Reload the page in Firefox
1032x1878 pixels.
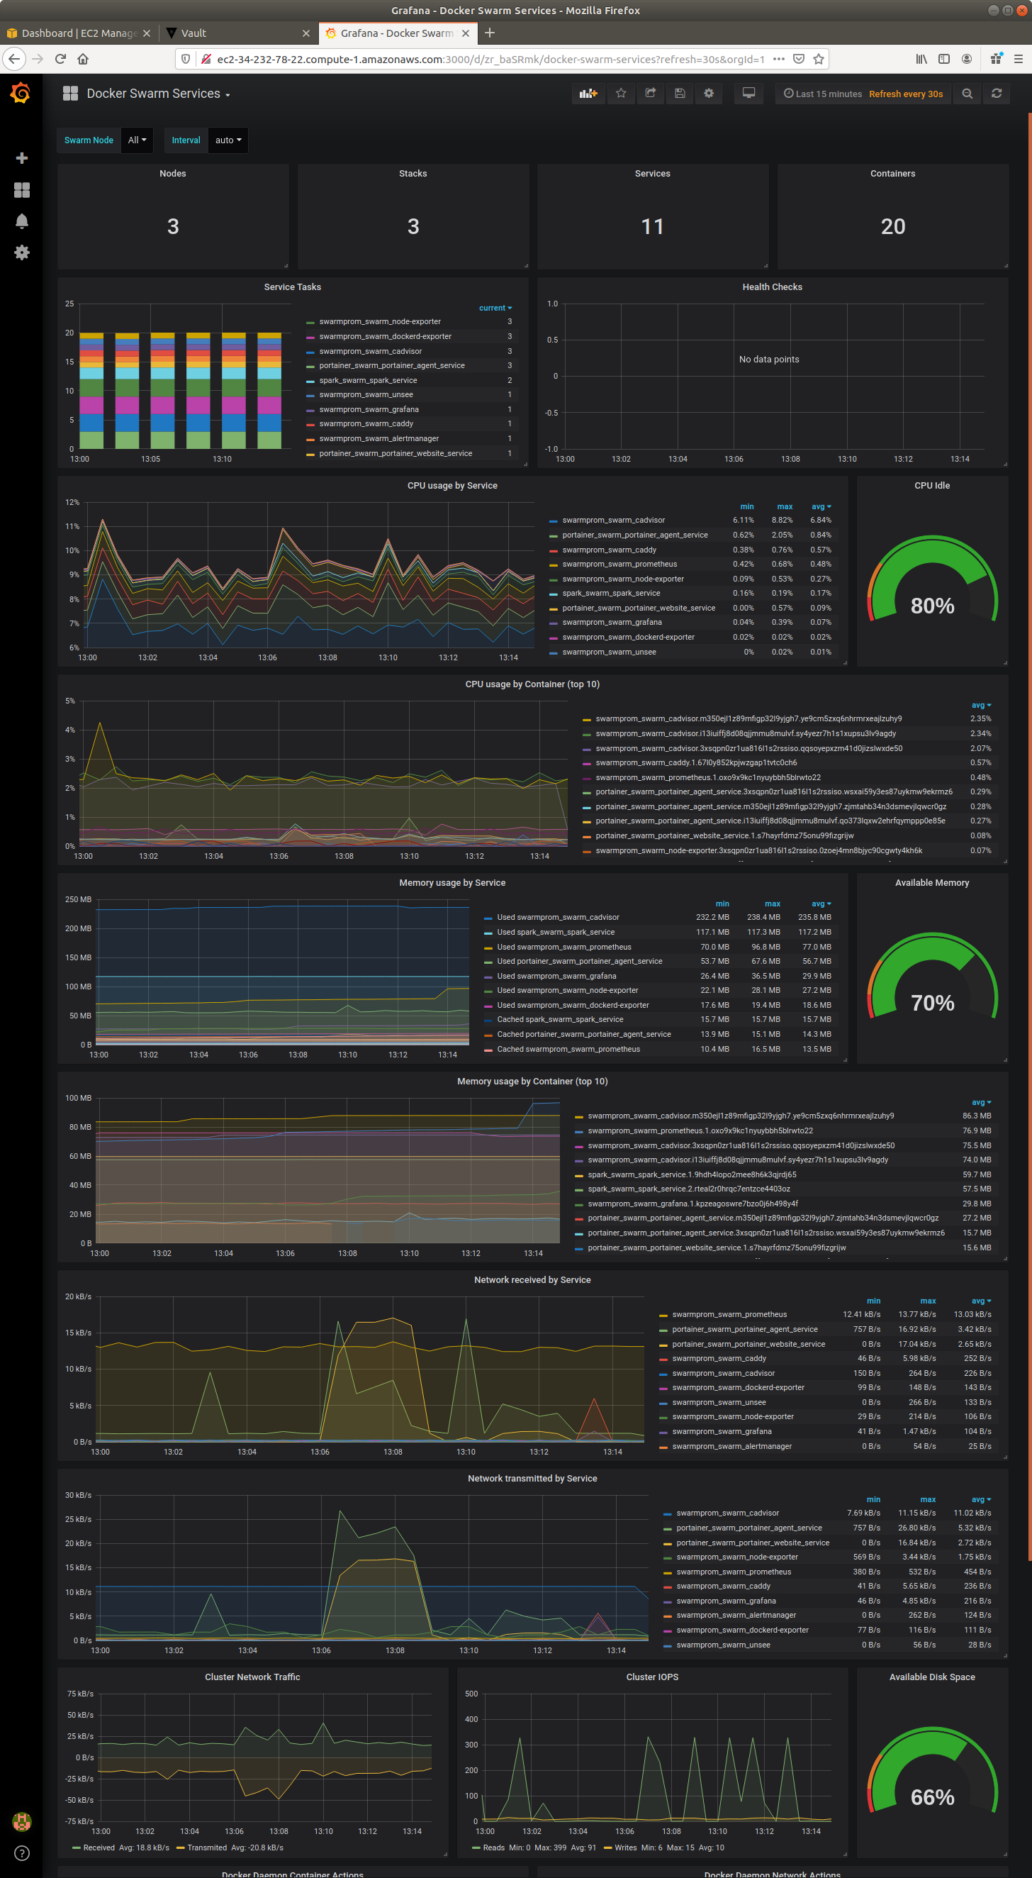60,59
